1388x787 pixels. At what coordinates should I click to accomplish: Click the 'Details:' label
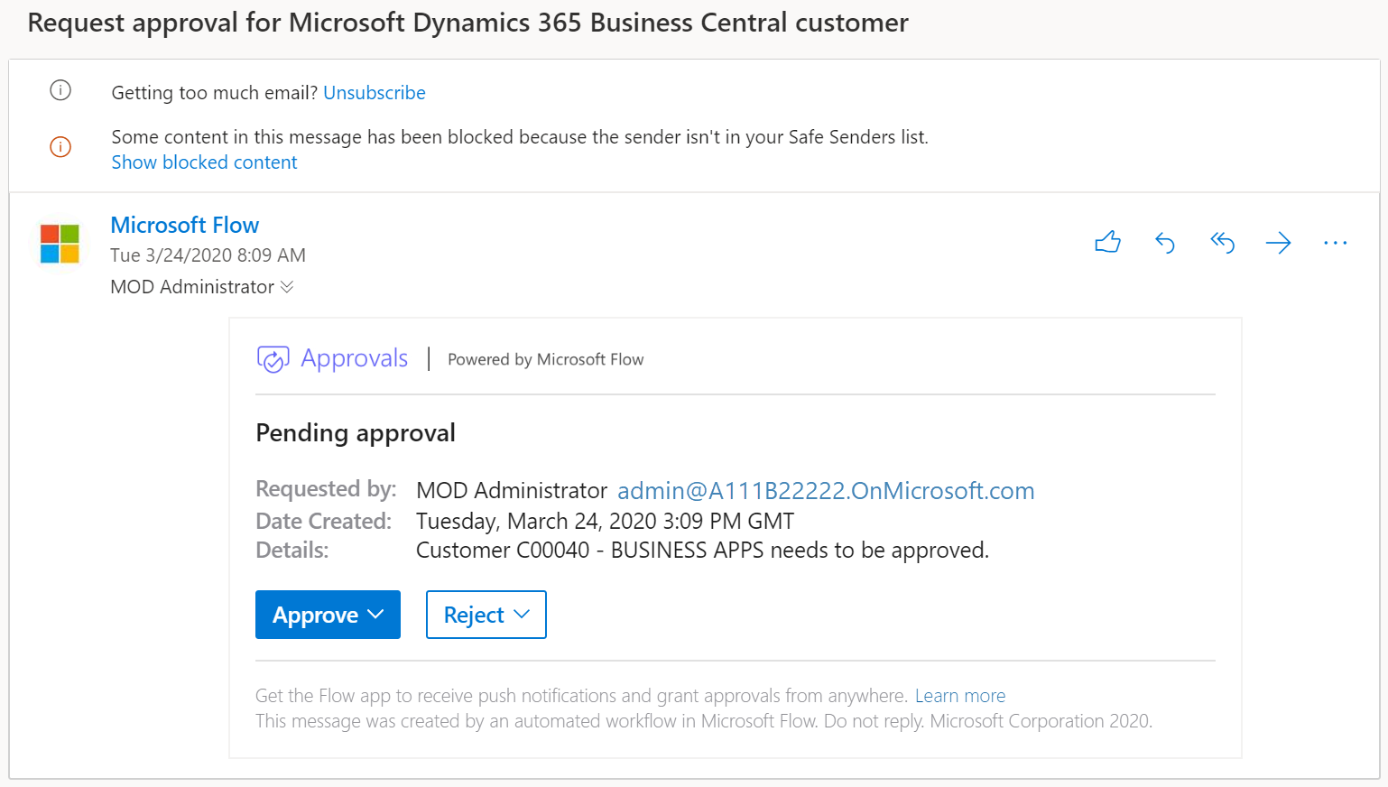pos(291,551)
